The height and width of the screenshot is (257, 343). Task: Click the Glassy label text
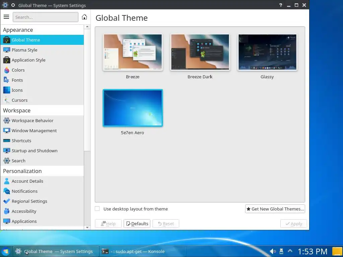coord(267,77)
